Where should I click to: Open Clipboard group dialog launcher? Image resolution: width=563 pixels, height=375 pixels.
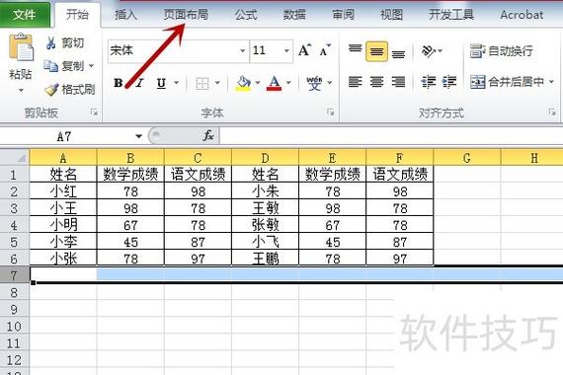click(x=94, y=112)
